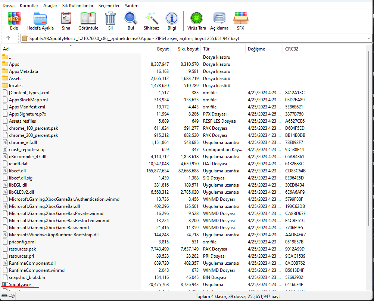This screenshot has height=301, width=374.
Task: Click the Sına (Test) toolbar icon
Action: (66, 19)
